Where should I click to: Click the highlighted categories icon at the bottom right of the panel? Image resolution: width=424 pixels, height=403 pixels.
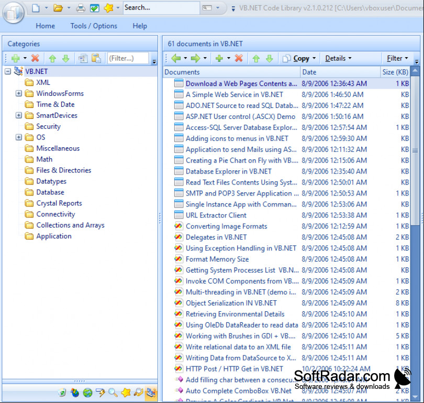point(151,392)
